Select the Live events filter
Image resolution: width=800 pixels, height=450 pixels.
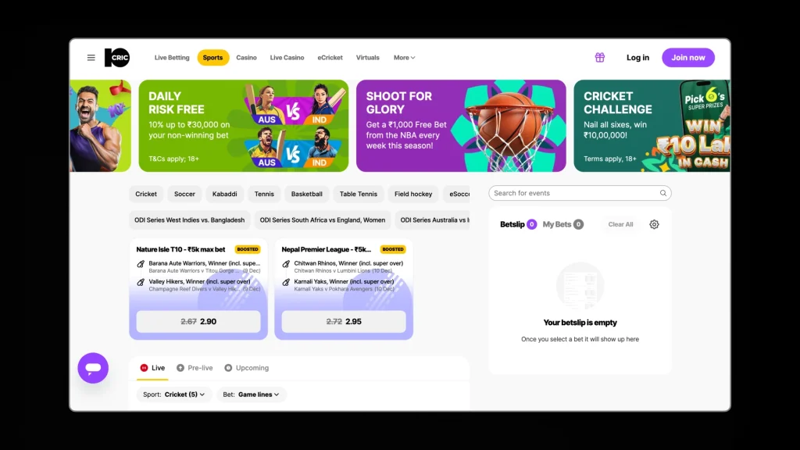point(152,368)
